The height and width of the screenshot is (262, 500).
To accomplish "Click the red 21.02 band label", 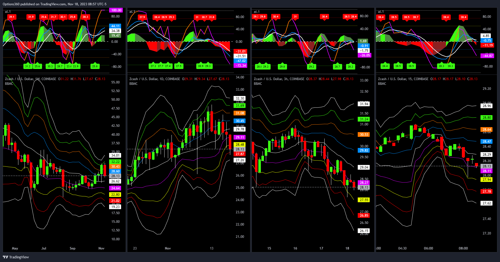I will (x=115, y=201).
